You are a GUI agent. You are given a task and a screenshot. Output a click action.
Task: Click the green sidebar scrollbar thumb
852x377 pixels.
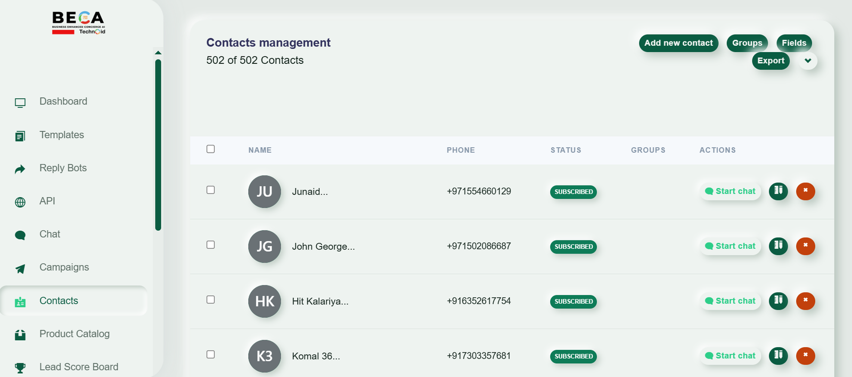(158, 145)
